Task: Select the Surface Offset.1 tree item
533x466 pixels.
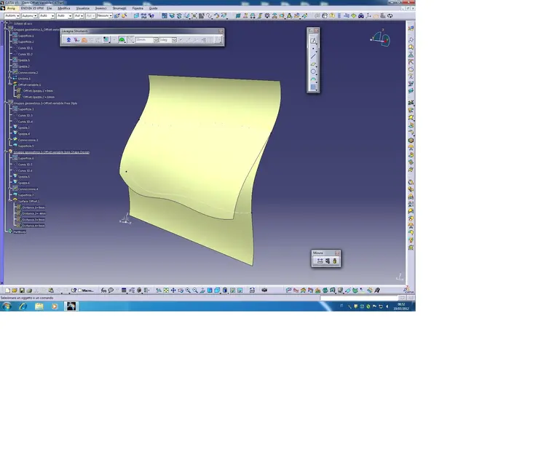Action: point(29,201)
